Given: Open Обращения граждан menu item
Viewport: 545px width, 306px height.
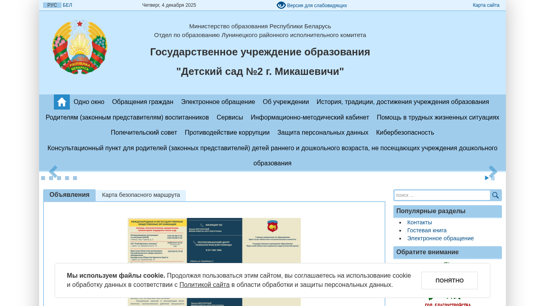Looking at the screenshot, I should click(x=143, y=102).
